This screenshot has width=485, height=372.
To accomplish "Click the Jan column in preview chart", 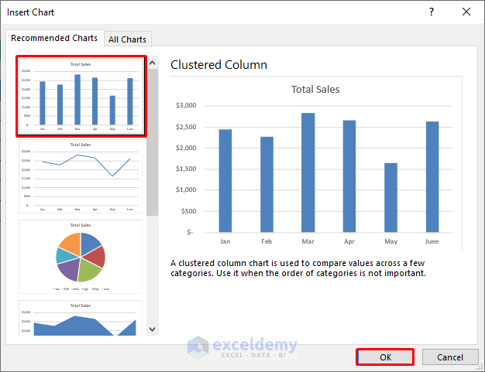I will point(225,181).
